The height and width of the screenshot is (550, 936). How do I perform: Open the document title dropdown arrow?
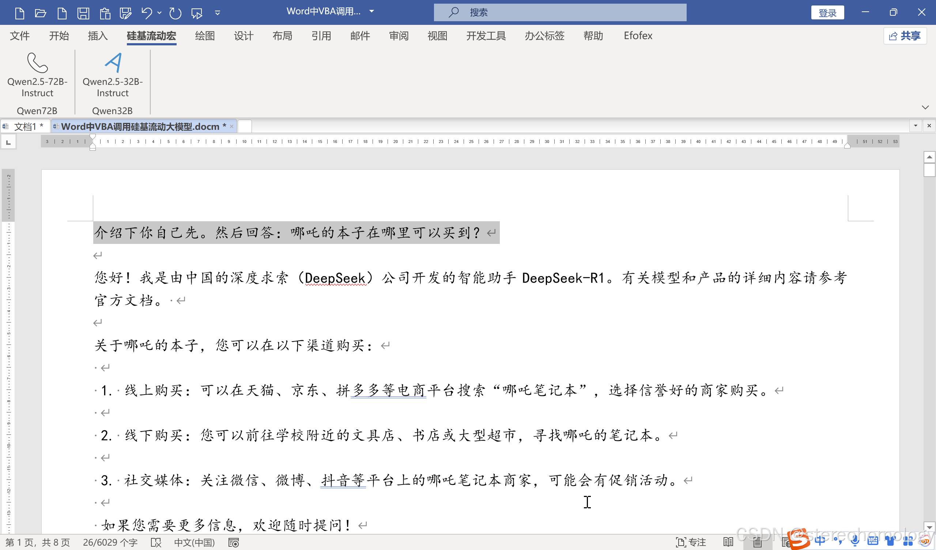371,12
